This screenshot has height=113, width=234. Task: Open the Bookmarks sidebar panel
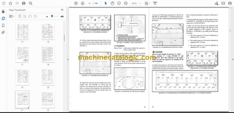[x=3, y=25]
